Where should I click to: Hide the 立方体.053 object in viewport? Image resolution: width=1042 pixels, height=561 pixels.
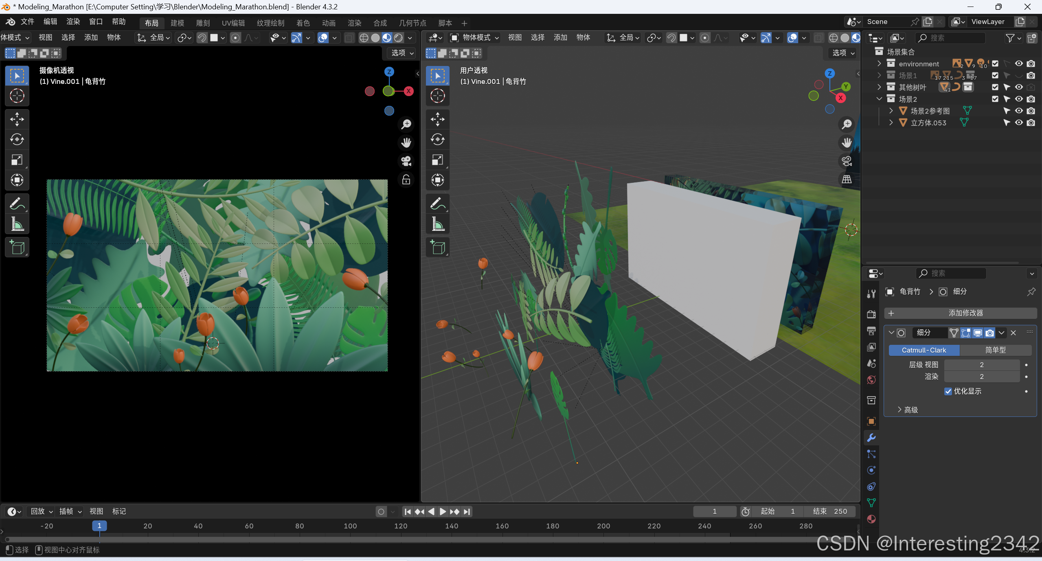pyautogui.click(x=1019, y=123)
